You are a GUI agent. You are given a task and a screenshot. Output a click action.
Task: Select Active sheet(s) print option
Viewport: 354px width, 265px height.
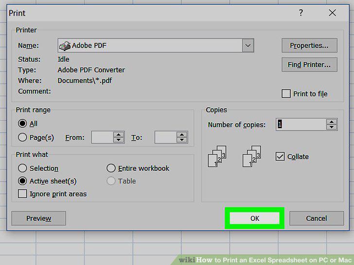22,181
